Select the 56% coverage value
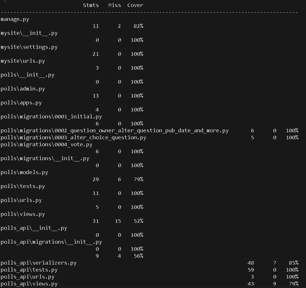Screen dimensions: 306x288 138,256
